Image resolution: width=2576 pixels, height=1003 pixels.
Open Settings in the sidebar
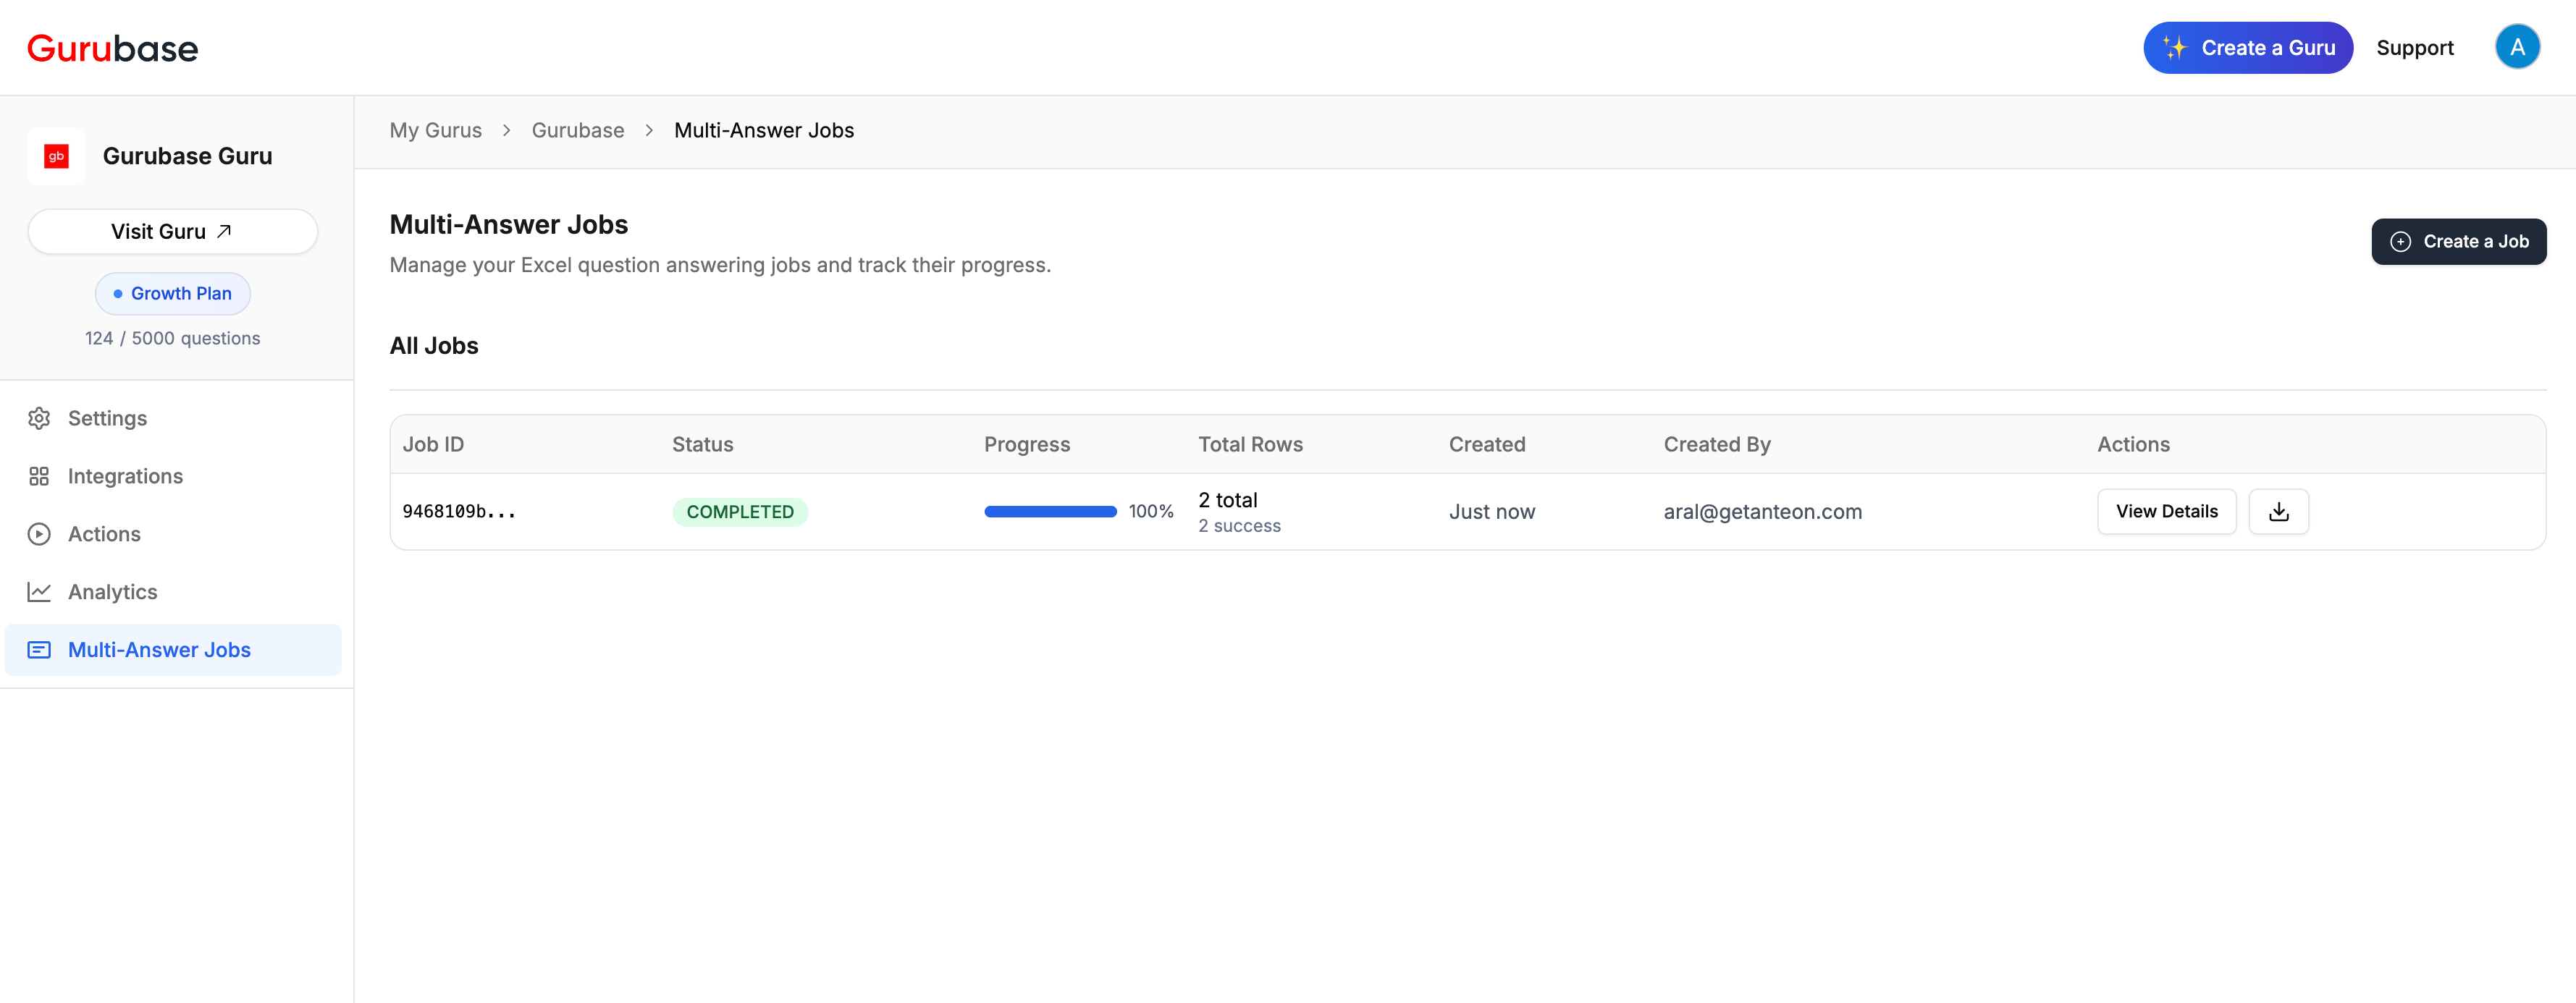tap(107, 418)
